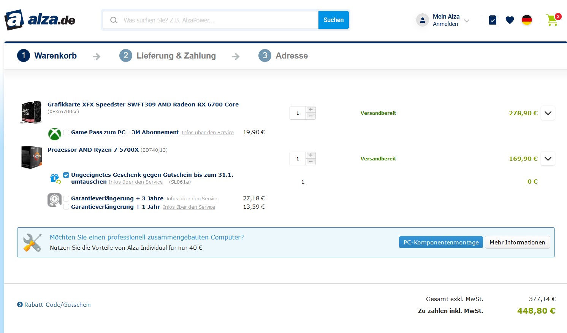Click the arrow icon beside Rabatt-Code/Gutschein
567x333 pixels.
20,304
